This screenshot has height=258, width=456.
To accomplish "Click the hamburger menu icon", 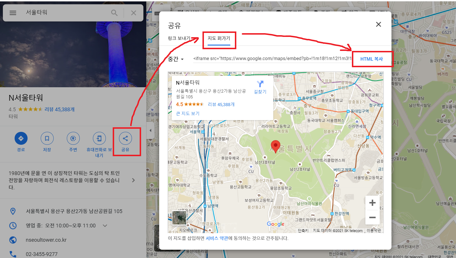I will (x=13, y=13).
